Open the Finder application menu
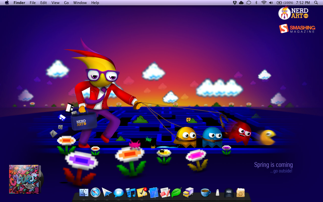The height and width of the screenshot is (202, 323). click(19, 3)
